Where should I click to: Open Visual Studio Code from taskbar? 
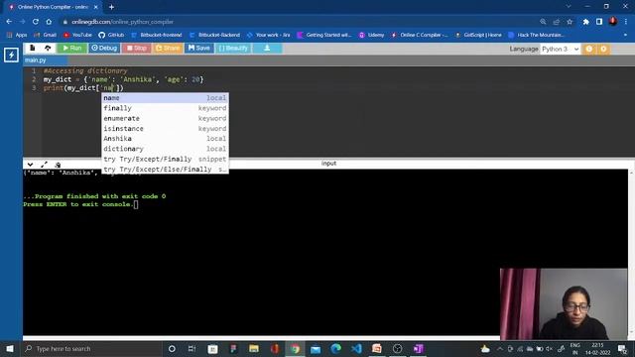pyautogui.click(x=356, y=348)
